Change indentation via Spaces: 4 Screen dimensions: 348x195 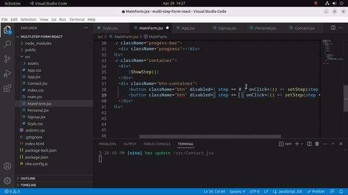tap(237, 191)
